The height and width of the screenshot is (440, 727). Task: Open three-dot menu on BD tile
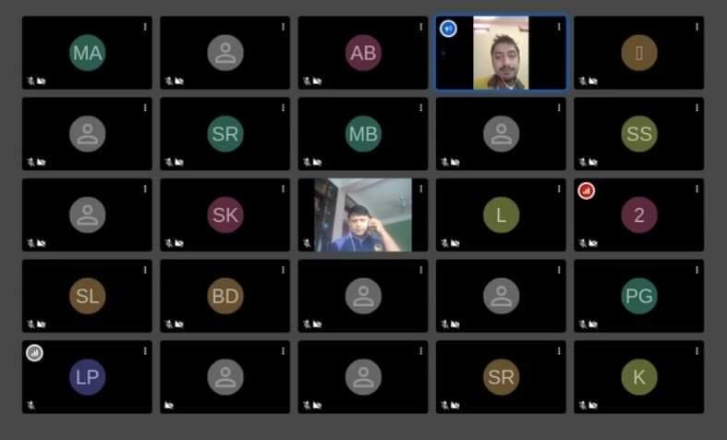[x=283, y=270]
